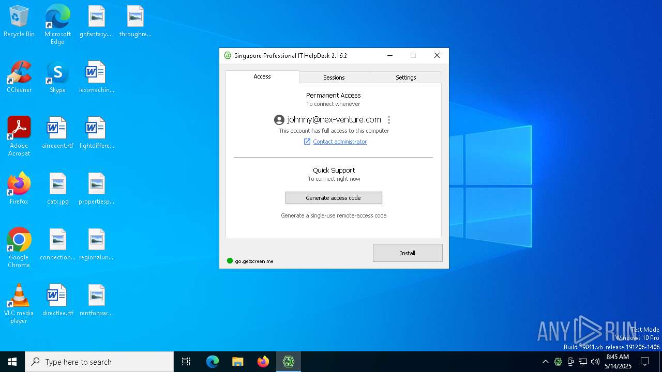Viewport: 662px width, 372px height.
Task: Switch to the Sessions tab
Action: click(x=334, y=78)
